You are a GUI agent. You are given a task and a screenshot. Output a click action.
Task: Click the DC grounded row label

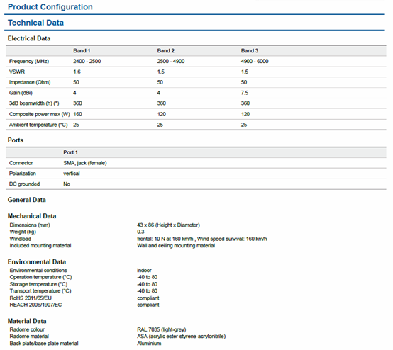pos(24,184)
